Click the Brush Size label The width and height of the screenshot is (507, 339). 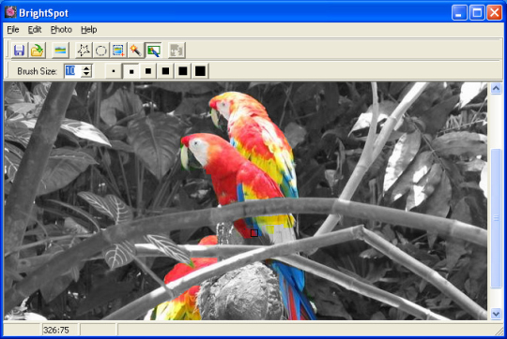pyautogui.click(x=37, y=71)
